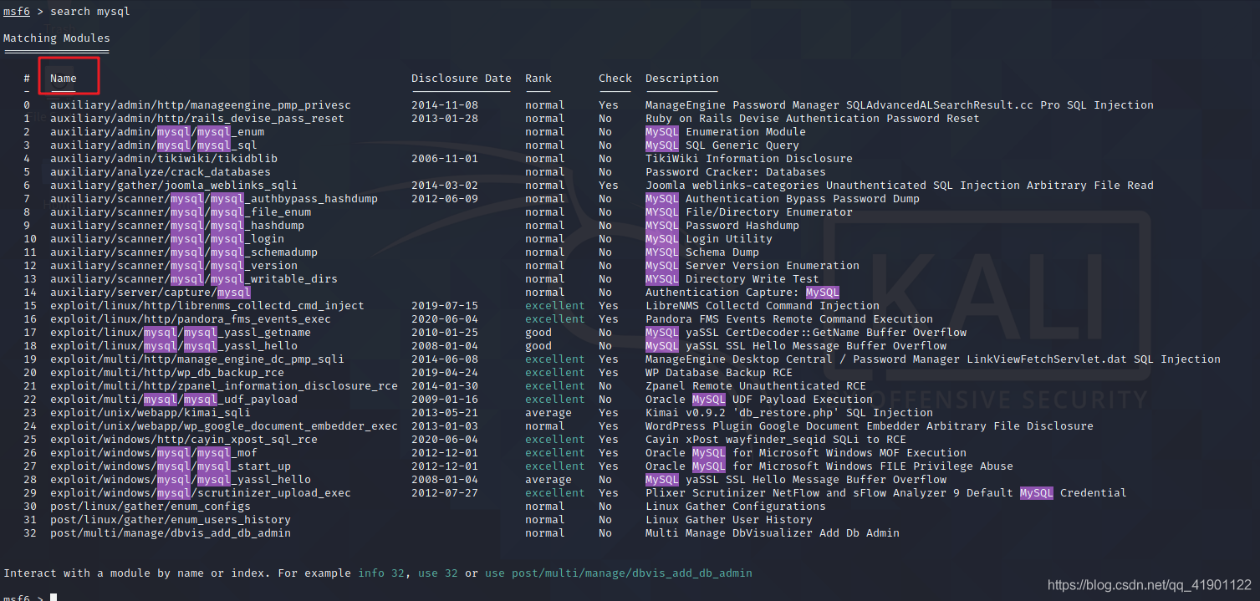
Task: Click the 'Matching Modules' heading
Action: 56,38
